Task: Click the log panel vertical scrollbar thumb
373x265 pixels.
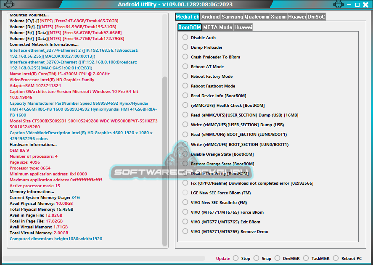Action: point(164,161)
